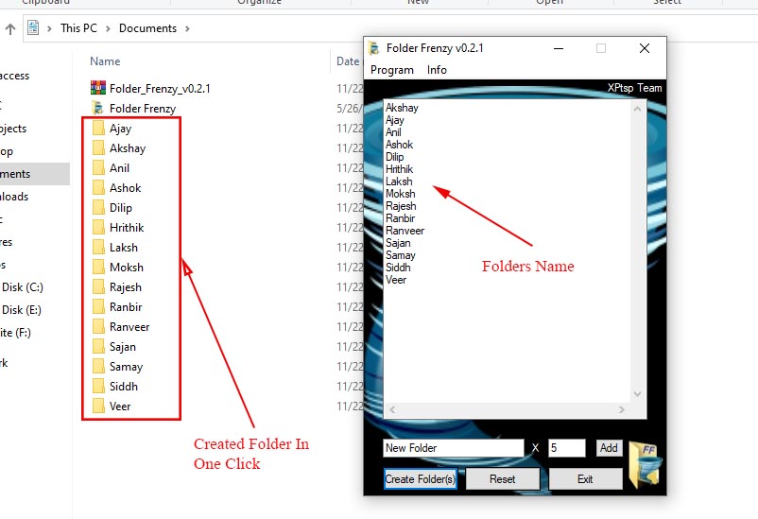758x519 pixels.
Task: Expand the chevron before This PC
Action: pyautogui.click(x=50, y=28)
